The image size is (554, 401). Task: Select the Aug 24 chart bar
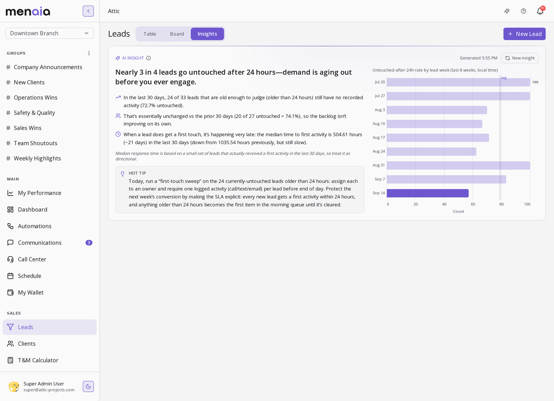(431, 151)
